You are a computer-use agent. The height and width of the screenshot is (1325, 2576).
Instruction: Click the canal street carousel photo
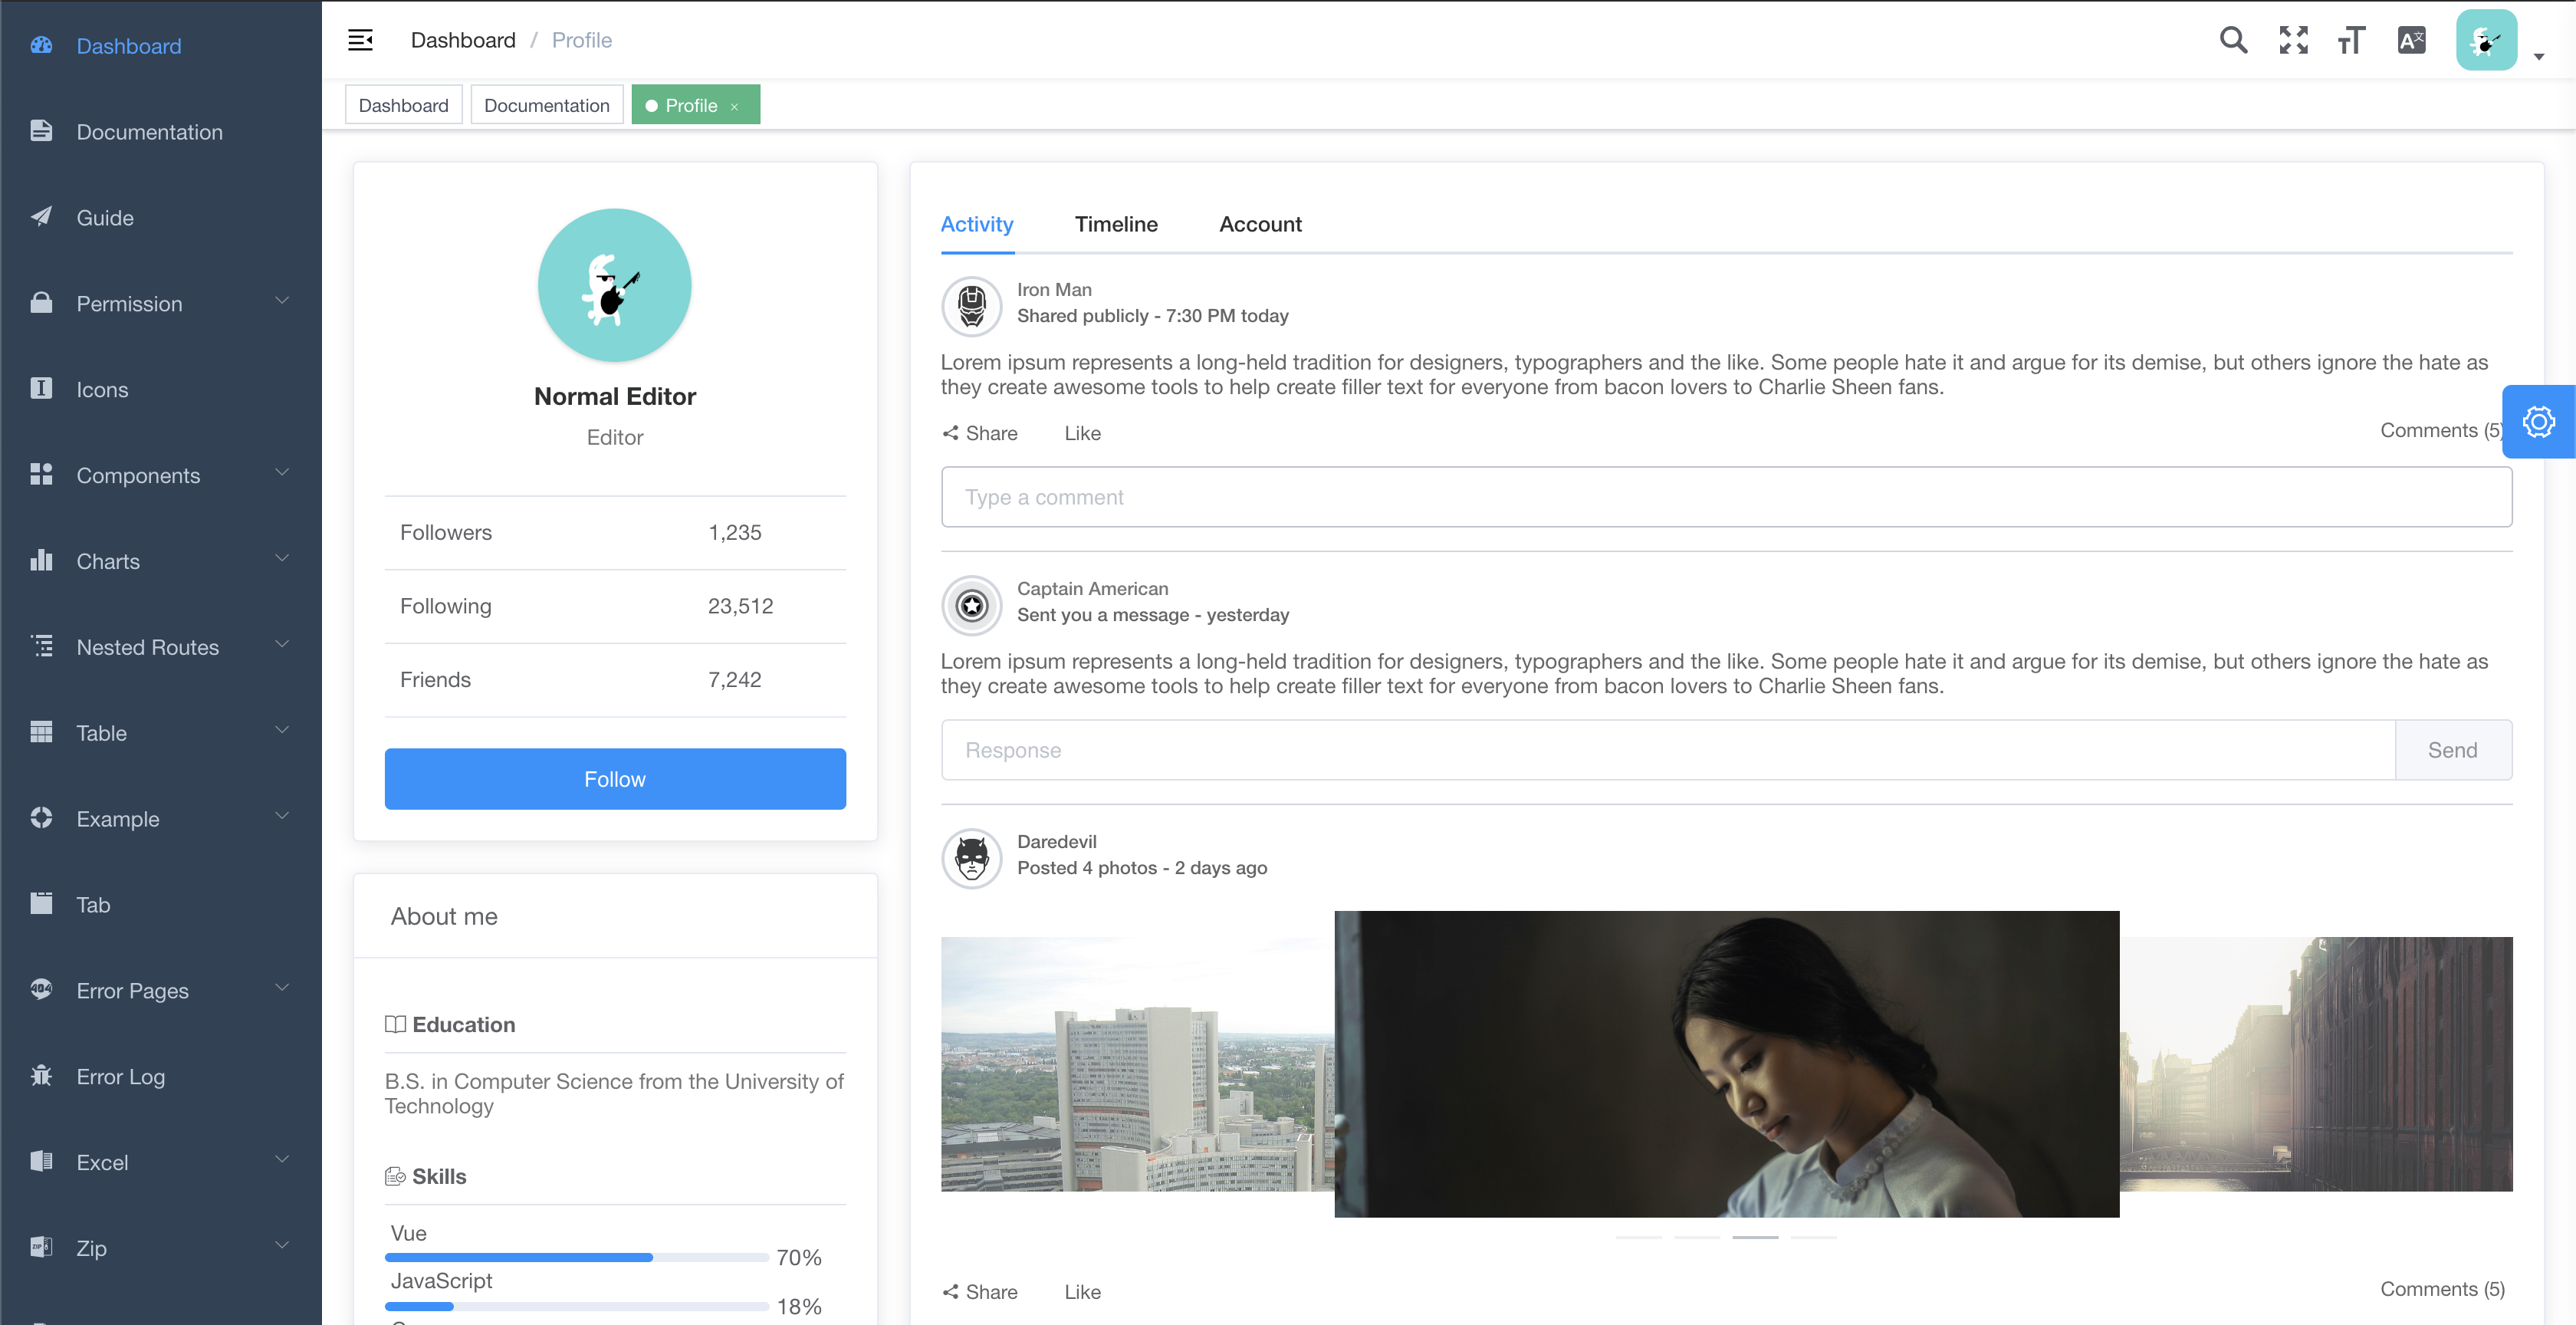(x=2316, y=1064)
